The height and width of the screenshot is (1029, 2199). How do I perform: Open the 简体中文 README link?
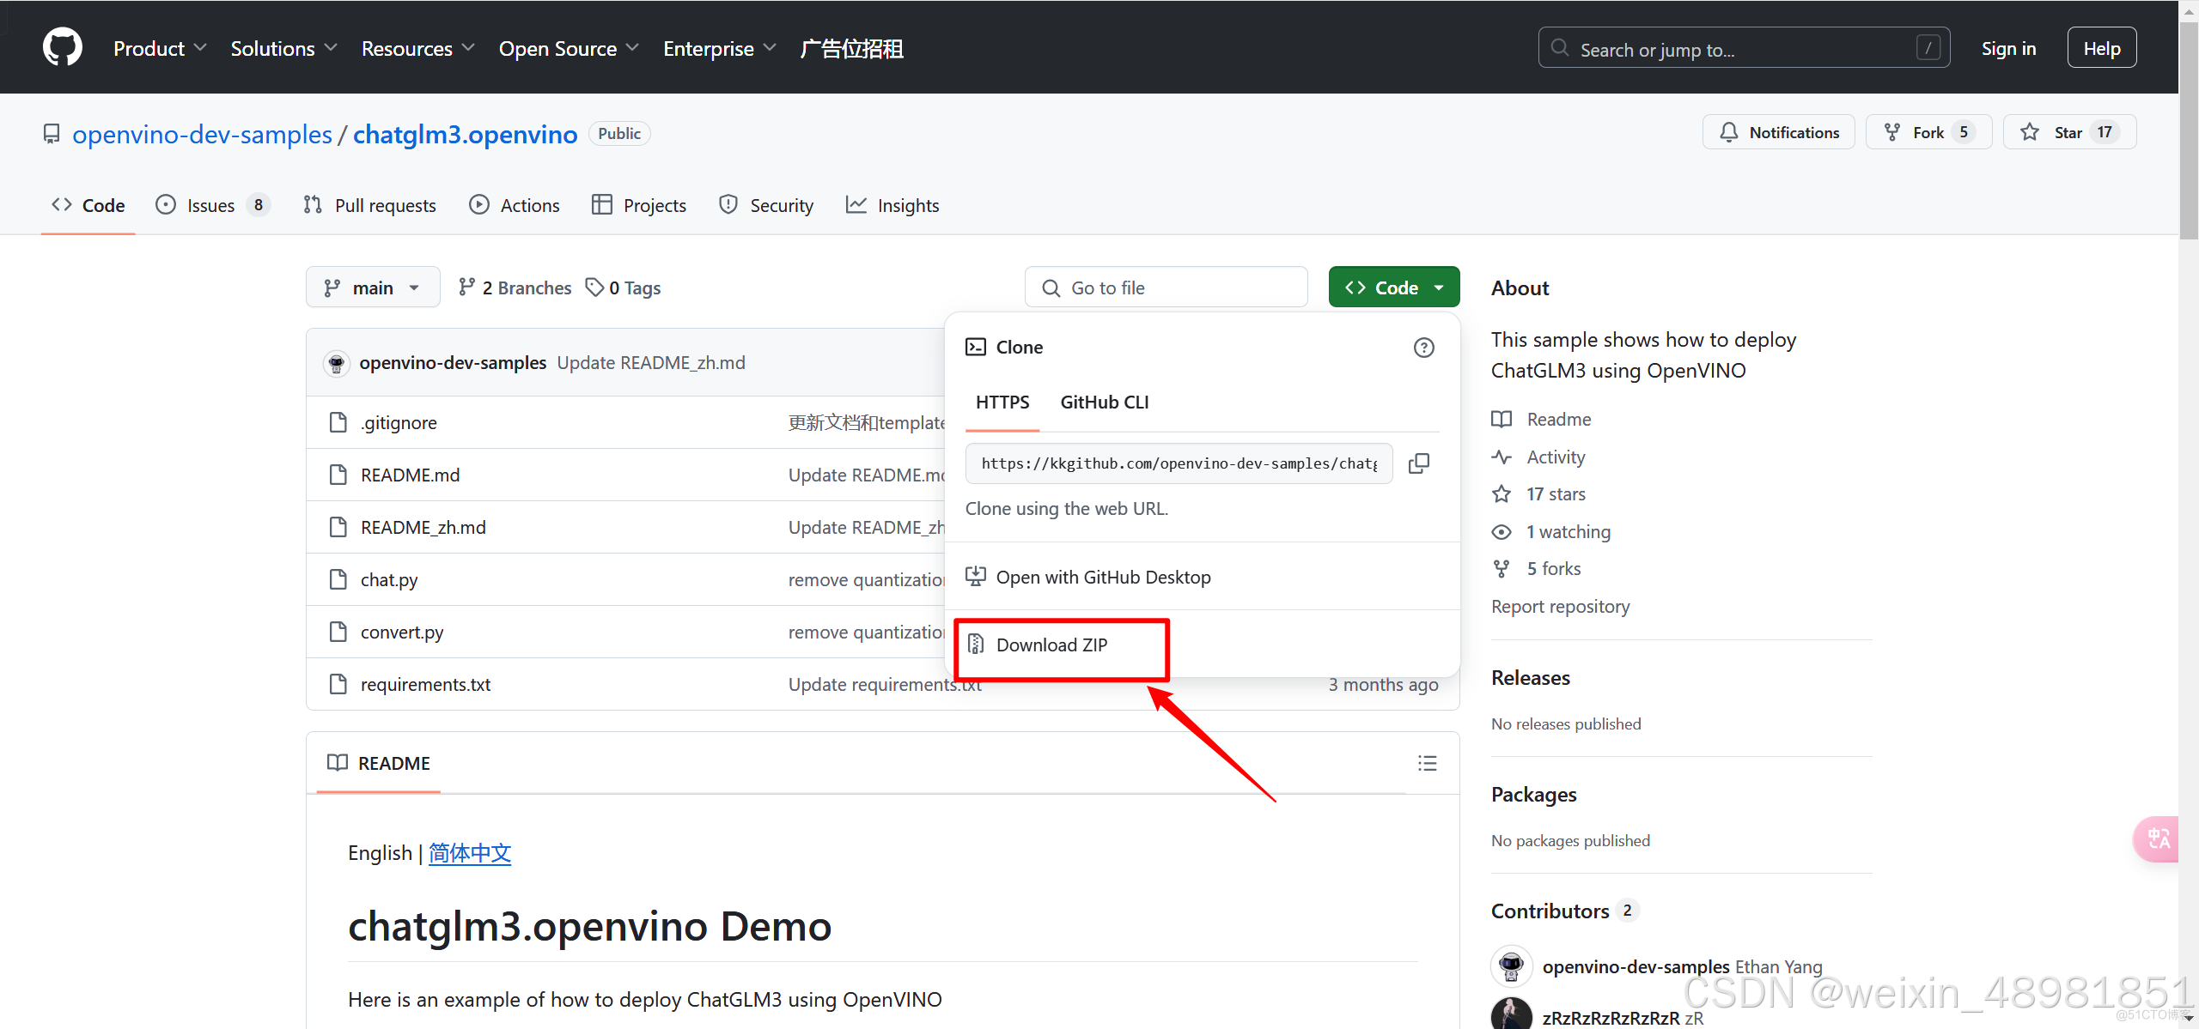470,853
